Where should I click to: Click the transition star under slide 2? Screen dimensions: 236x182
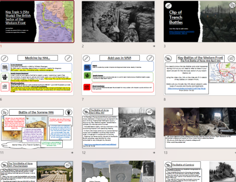click(154, 46)
